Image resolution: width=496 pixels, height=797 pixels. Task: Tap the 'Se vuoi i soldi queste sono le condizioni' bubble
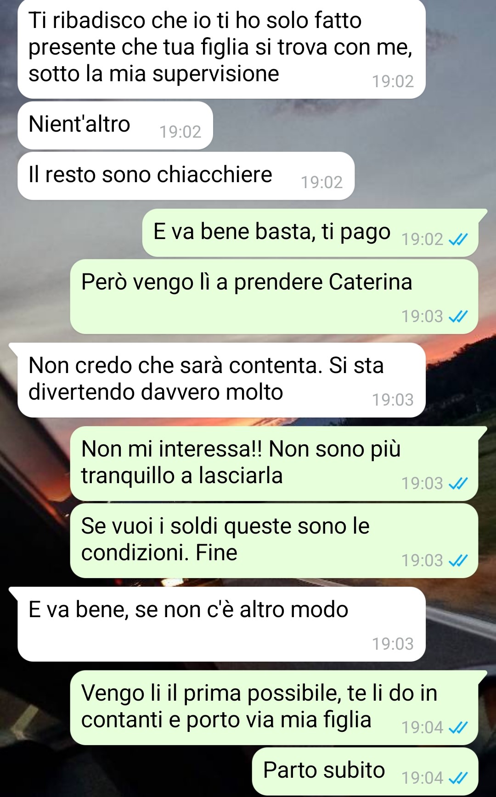[274, 541]
